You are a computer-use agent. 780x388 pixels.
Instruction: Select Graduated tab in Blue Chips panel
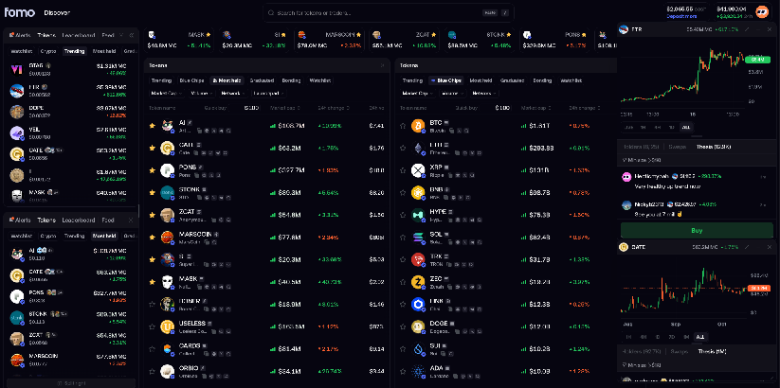coord(512,80)
